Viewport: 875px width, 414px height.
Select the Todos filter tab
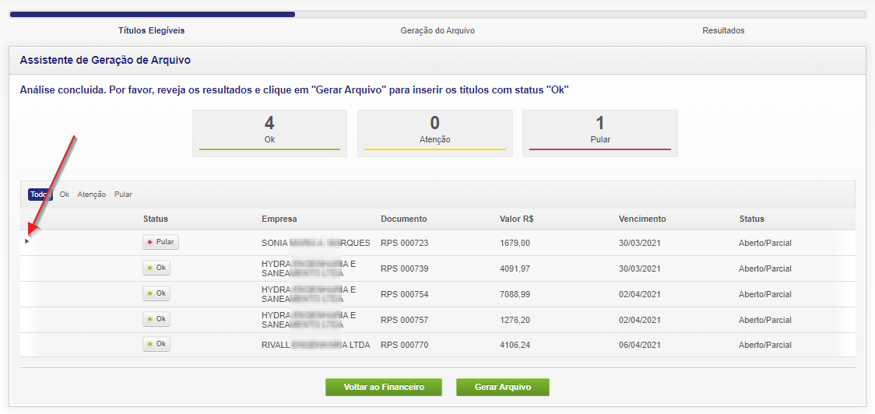point(40,195)
